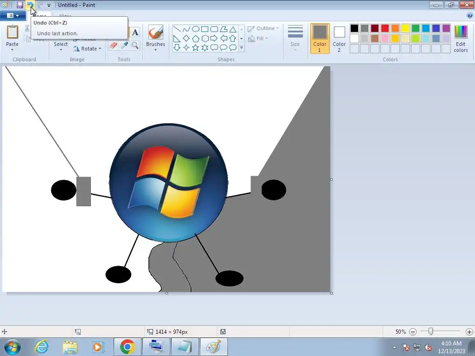The image size is (475, 356).
Task: Open Customize Quick Access Toolbar dropdown
Action: point(49,5)
